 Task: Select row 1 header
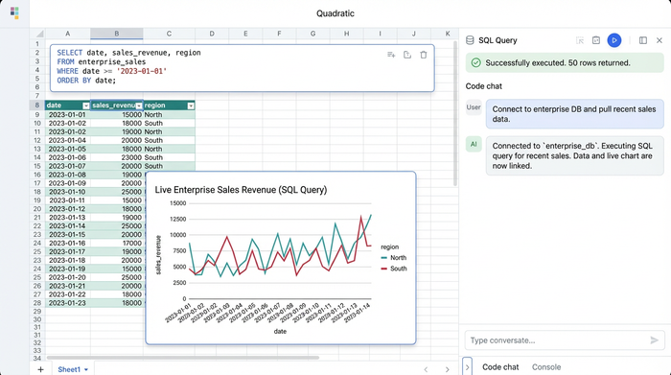pos(37,44)
